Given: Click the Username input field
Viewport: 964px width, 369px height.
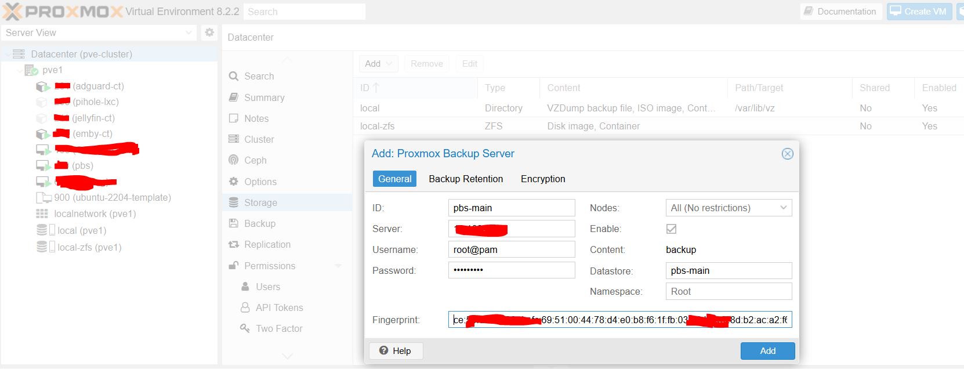Looking at the screenshot, I should pyautogui.click(x=512, y=249).
